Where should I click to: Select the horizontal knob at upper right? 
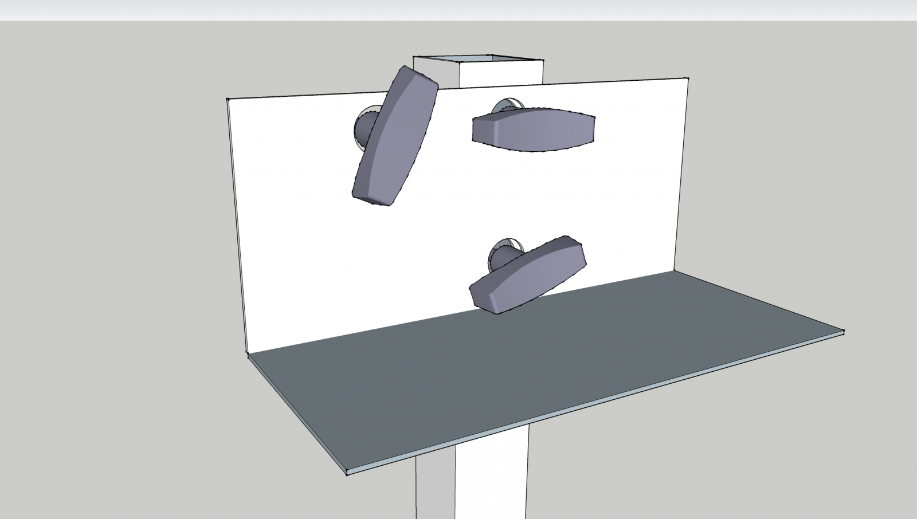[x=533, y=131]
